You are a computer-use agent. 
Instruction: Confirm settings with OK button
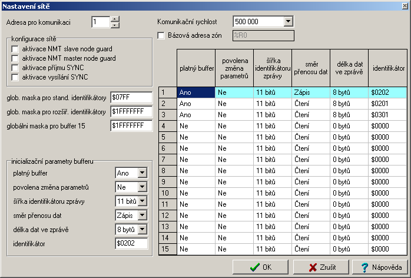[260, 267]
